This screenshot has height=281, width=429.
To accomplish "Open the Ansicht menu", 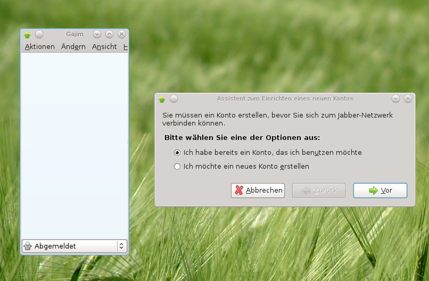I will click(x=104, y=47).
